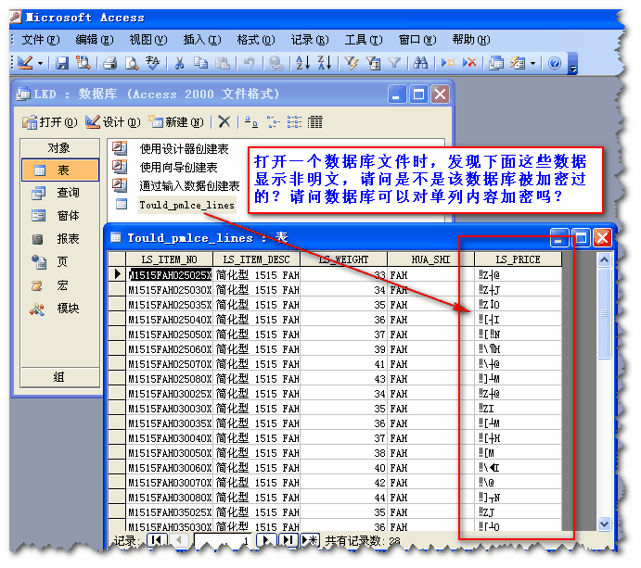Select 表 in the objects pane

[x=60, y=170]
